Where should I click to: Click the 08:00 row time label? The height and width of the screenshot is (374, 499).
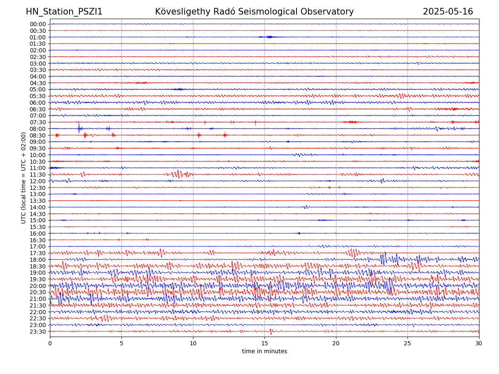coord(38,129)
